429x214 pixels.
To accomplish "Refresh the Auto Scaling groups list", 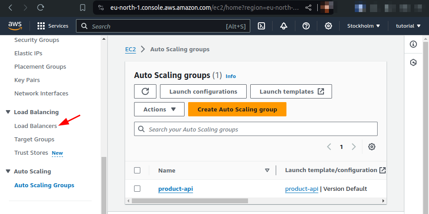I will 145,91.
